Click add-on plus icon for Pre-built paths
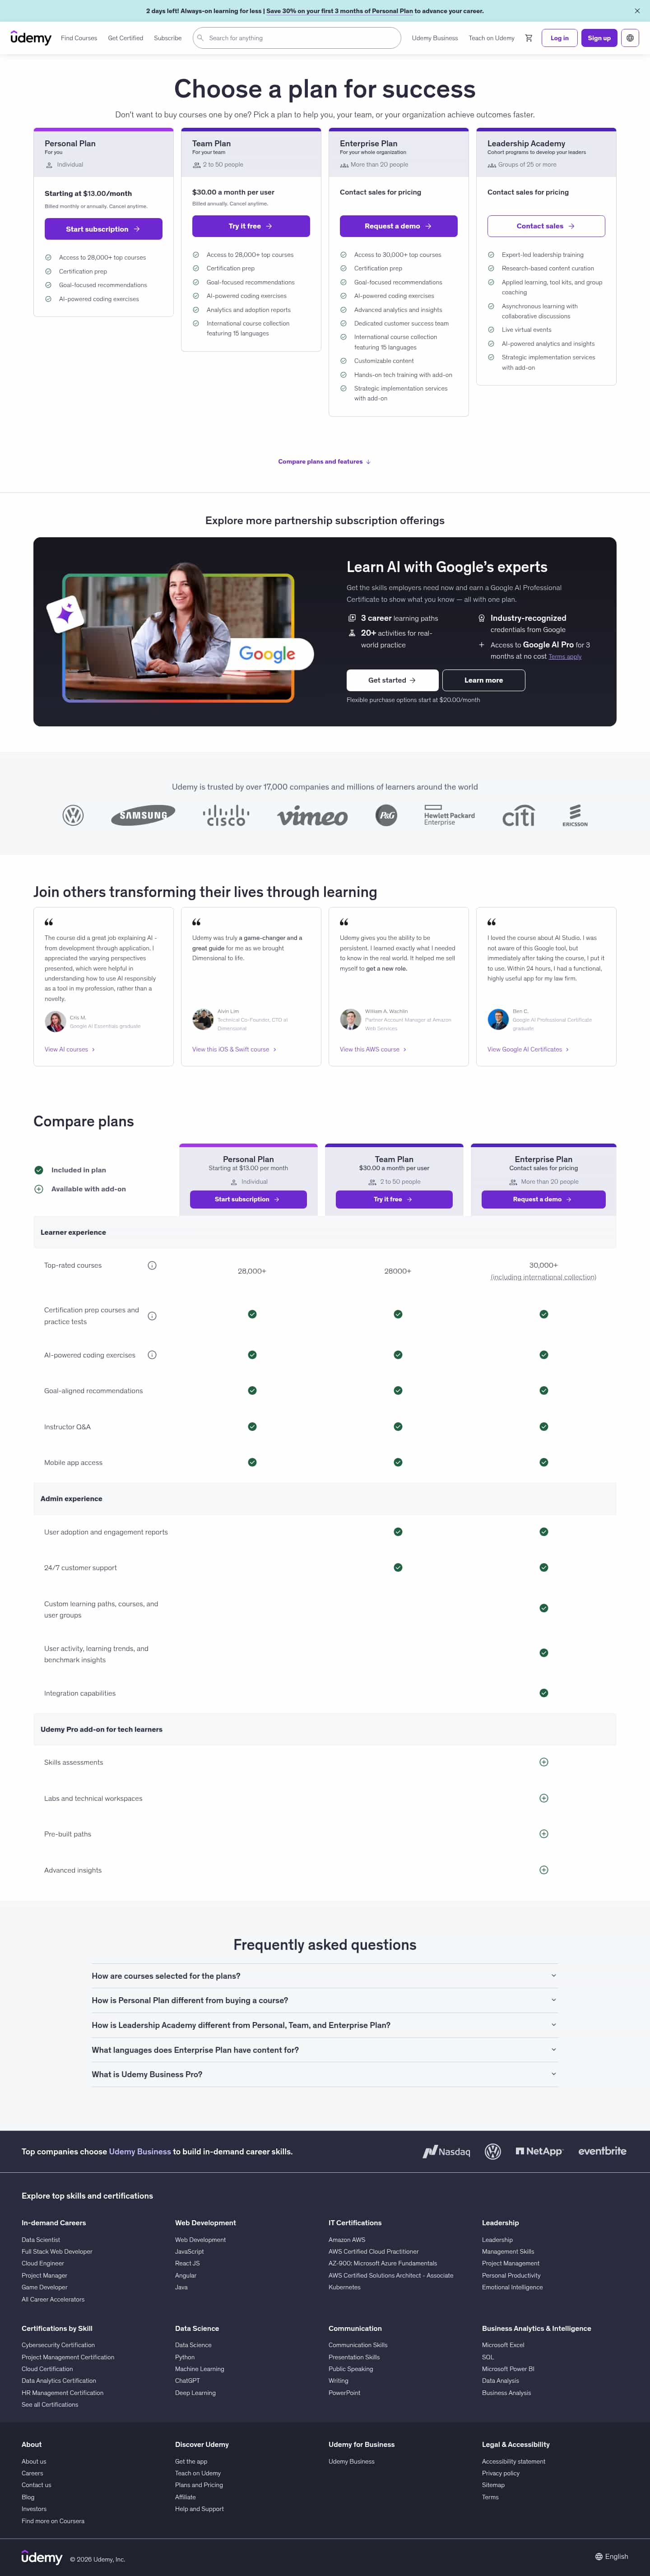 543,1834
